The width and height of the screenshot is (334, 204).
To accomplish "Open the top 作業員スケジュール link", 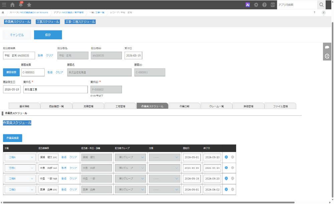I will point(17,22).
